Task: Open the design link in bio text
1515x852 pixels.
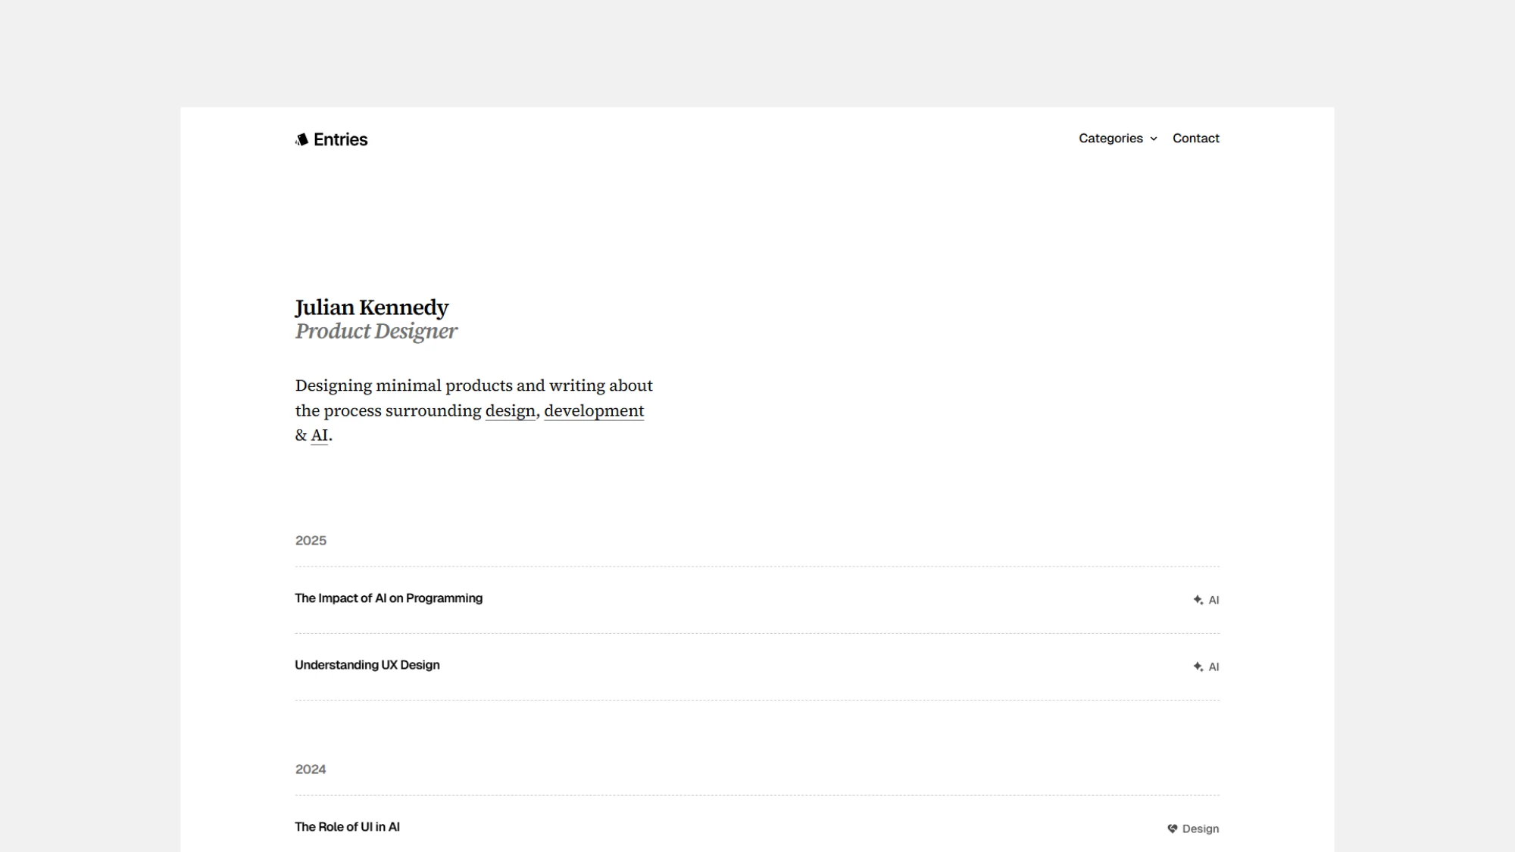Action: point(511,410)
